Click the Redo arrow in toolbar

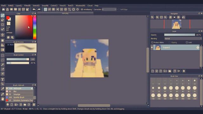[x=39, y=9]
